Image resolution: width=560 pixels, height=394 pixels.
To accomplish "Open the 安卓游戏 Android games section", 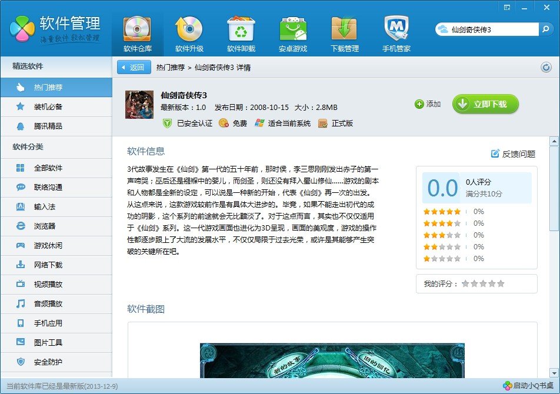I will 292,32.
